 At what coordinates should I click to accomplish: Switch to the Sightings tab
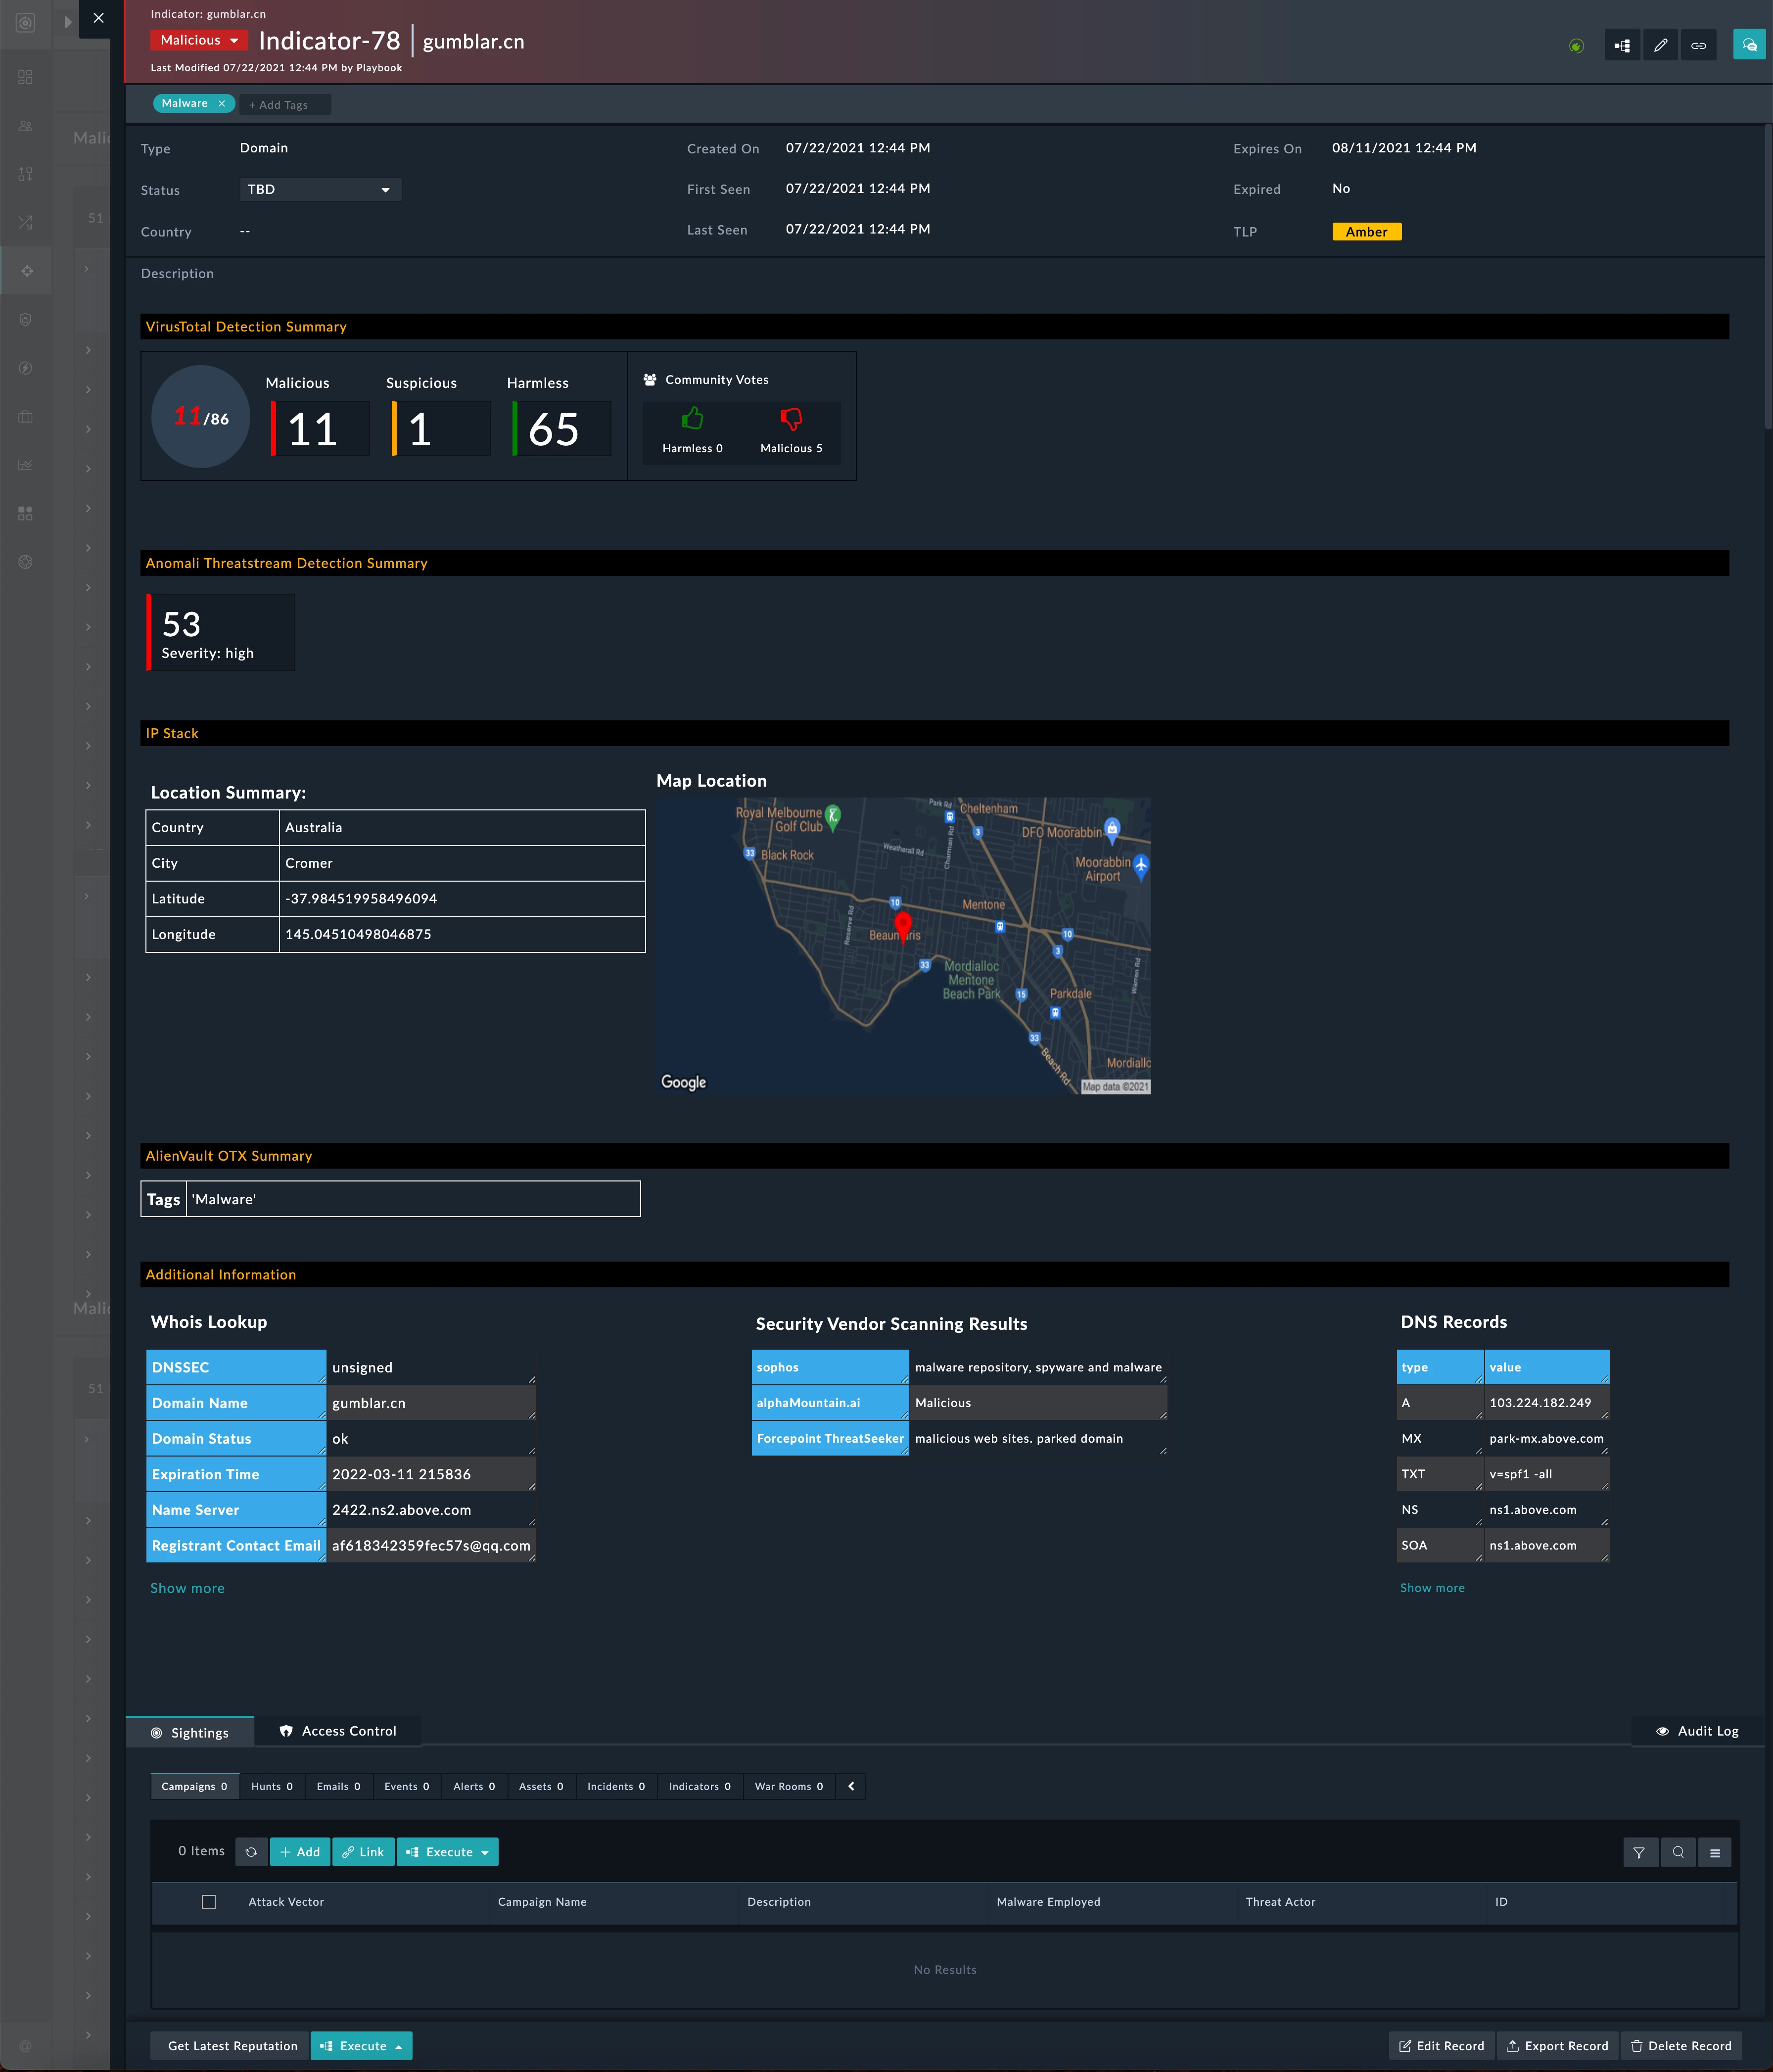[190, 1733]
